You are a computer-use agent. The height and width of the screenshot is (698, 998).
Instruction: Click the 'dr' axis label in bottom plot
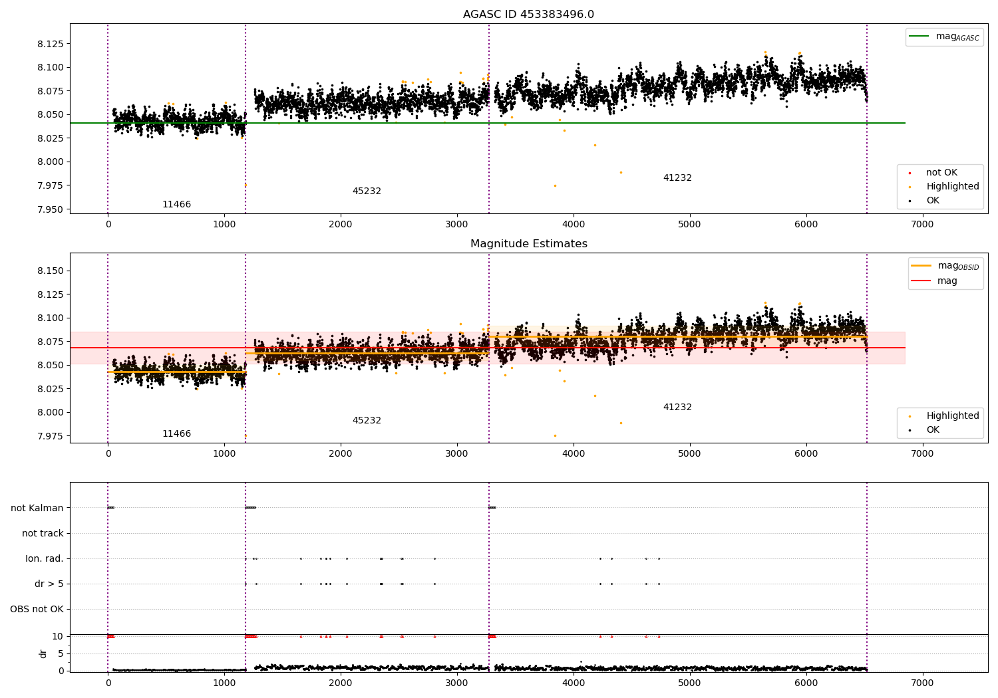(43, 653)
